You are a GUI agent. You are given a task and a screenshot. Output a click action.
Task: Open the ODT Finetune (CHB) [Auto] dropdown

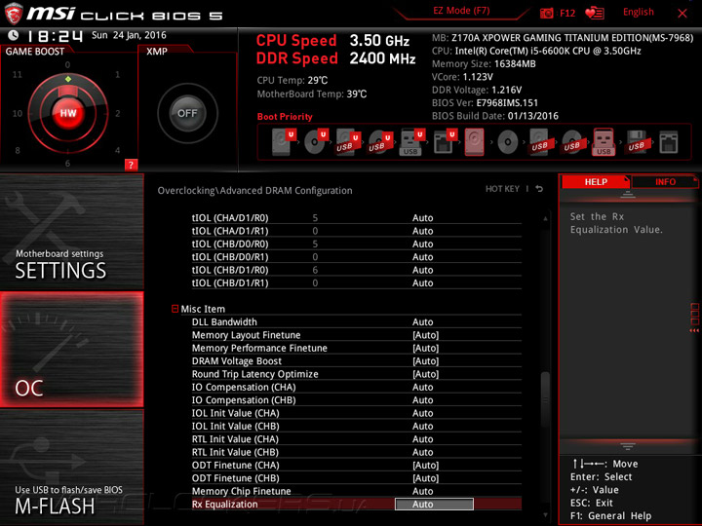(x=425, y=478)
